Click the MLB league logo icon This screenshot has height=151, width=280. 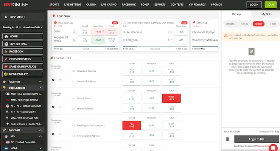click(x=8, y=94)
